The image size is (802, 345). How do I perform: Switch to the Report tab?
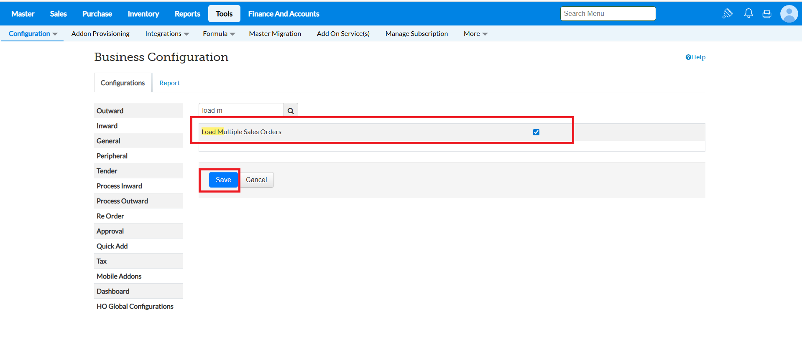pos(169,83)
